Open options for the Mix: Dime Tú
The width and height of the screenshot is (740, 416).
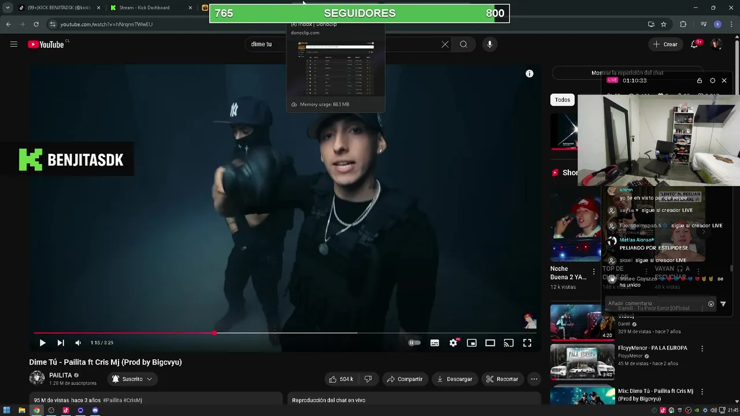tap(702, 392)
